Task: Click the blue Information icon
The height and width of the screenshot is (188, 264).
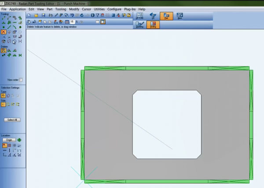Action: tap(92, 15)
